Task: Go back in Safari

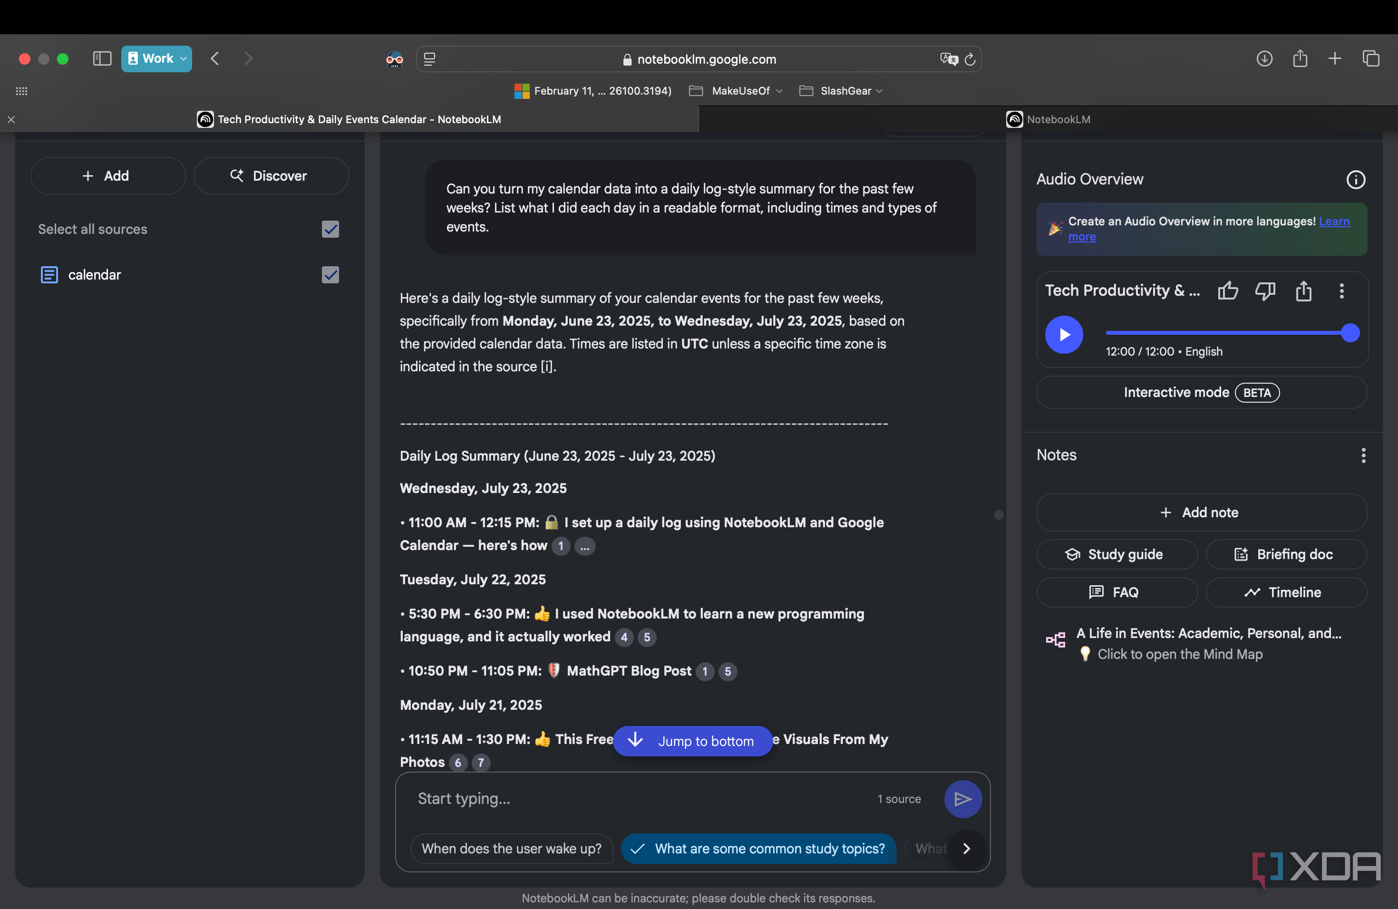Action: coord(215,59)
